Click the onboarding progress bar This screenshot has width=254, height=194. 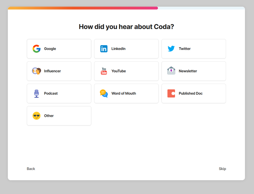click(x=126, y=8)
